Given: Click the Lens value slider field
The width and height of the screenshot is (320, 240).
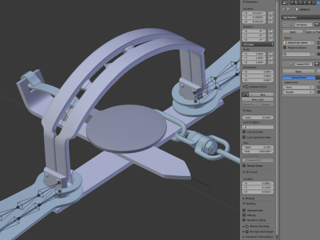Looking at the screenshot, I should tap(258, 117).
